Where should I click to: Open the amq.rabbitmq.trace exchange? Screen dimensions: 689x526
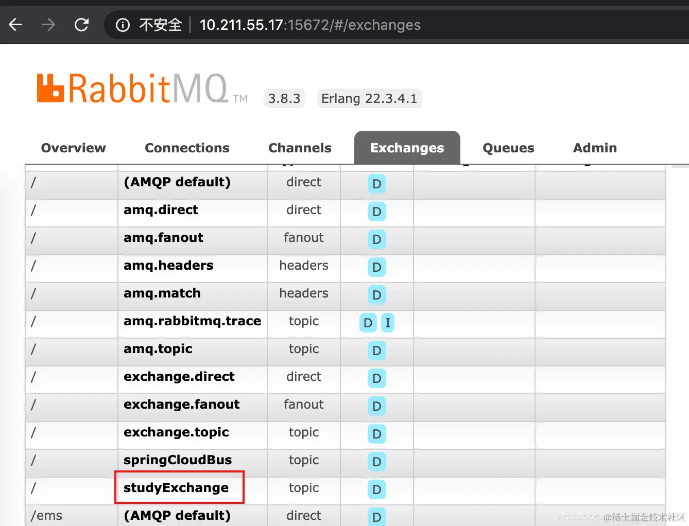pyautogui.click(x=192, y=321)
